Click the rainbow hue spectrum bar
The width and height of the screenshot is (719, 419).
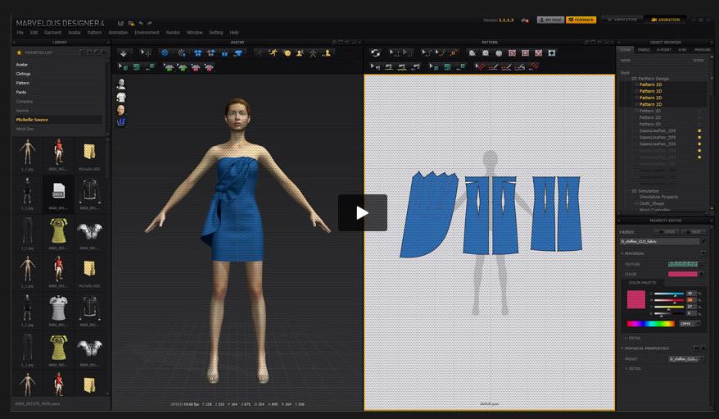pyautogui.click(x=651, y=324)
